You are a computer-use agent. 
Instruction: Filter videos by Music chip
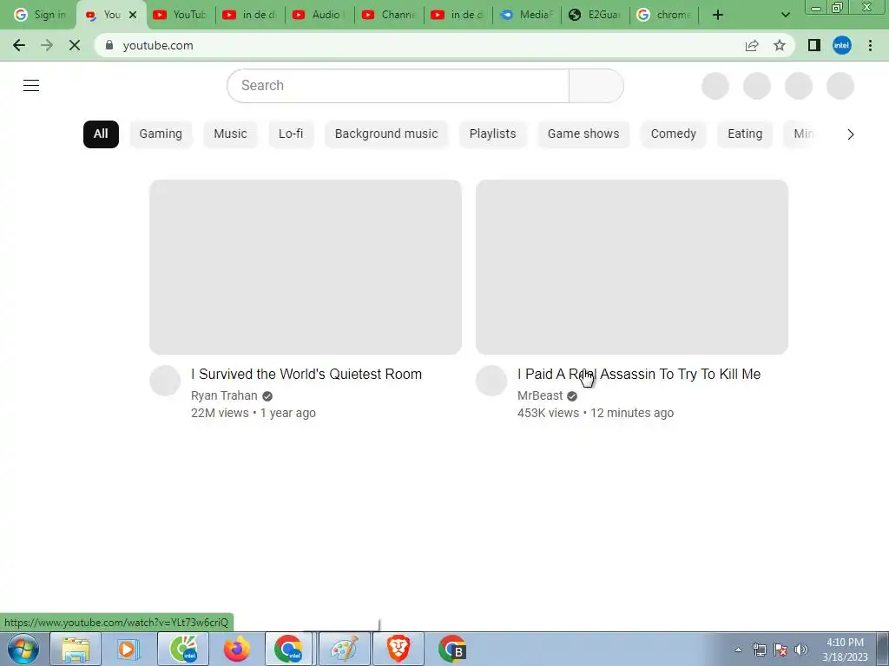(230, 134)
